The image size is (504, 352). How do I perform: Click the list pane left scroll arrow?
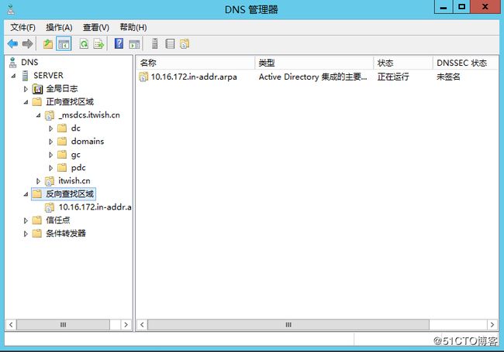[142, 325]
